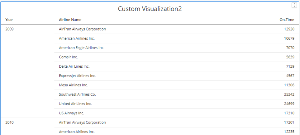Select the Custom Visualization2 title
300x135 pixels.
[x=150, y=9]
